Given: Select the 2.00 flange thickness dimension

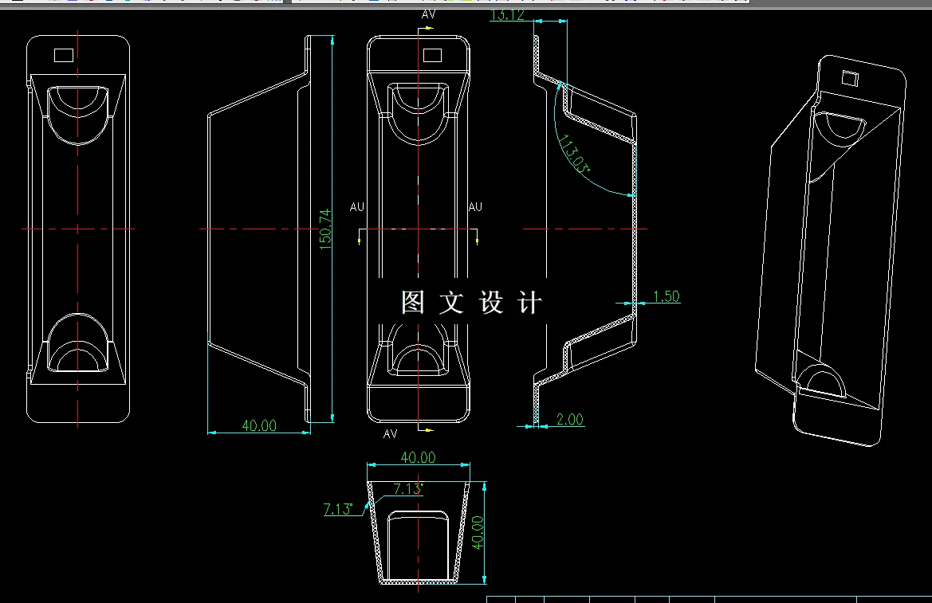Looking at the screenshot, I should [569, 420].
